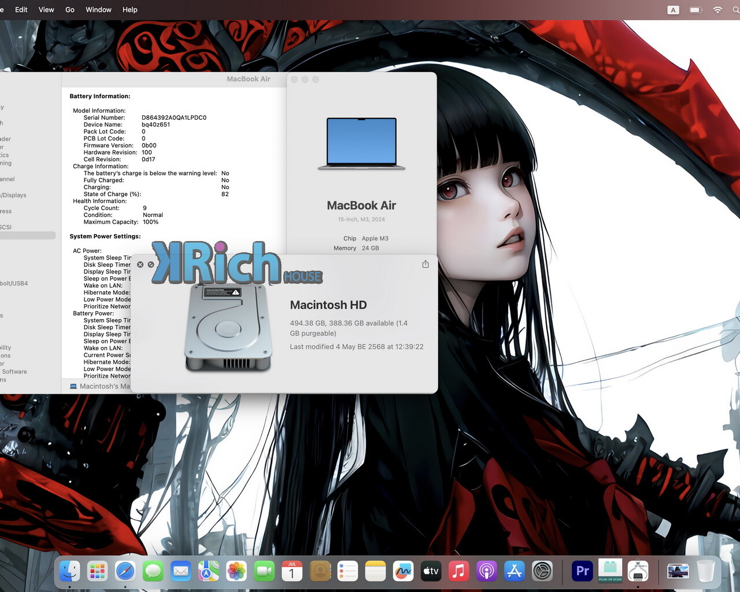This screenshot has height=592, width=740.
Task: Open the App Store in the Dock
Action: coord(514,572)
